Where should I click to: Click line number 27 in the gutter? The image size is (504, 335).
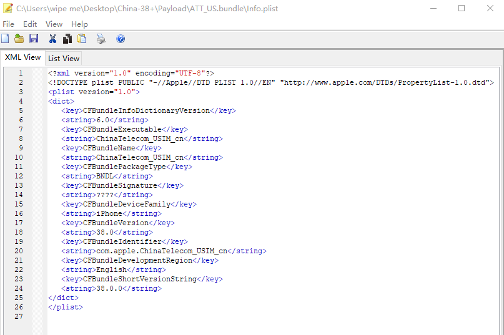click(19, 316)
